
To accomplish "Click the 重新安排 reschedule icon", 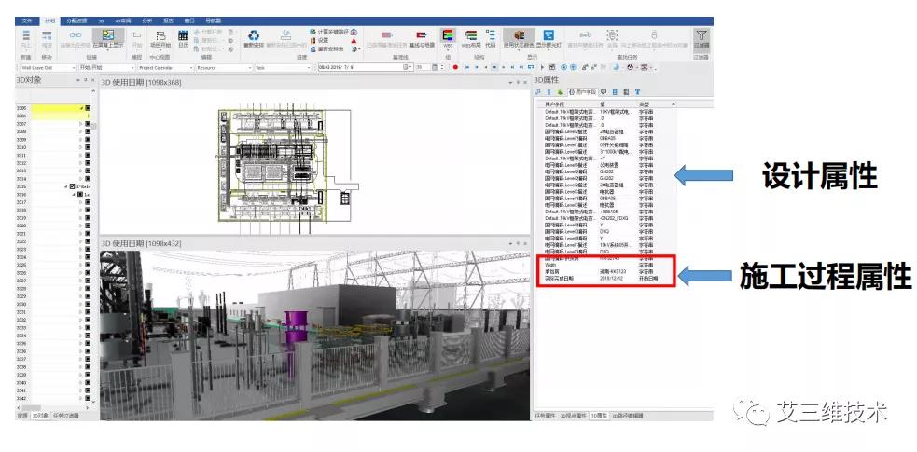I will (253, 37).
